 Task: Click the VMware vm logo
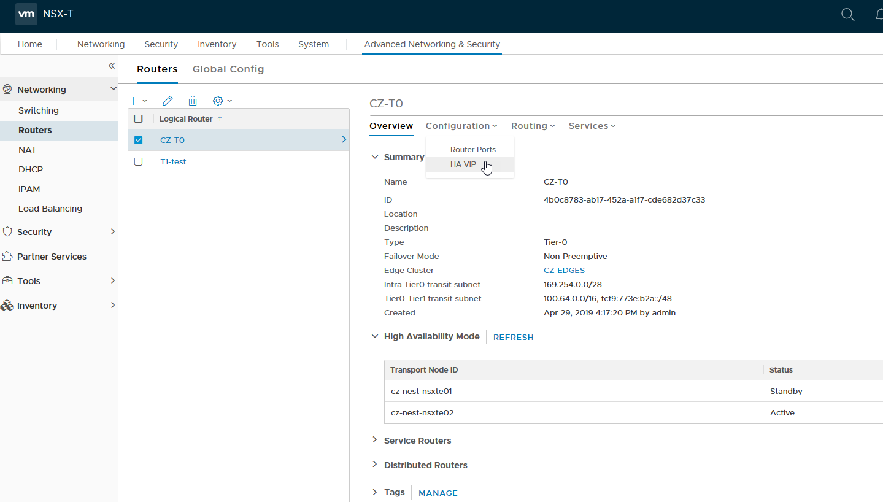(26, 14)
